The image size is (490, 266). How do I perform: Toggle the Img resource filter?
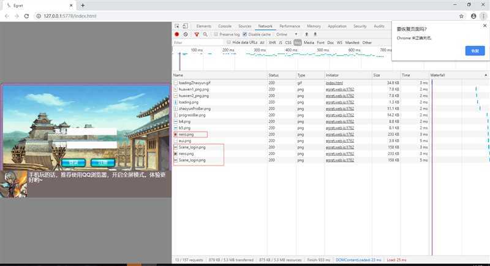[298, 42]
